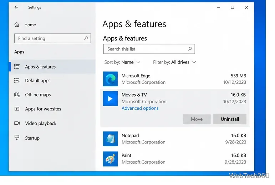Click the Video playback camera icon
Screen dimensions: 275x185
[x=17, y=123]
